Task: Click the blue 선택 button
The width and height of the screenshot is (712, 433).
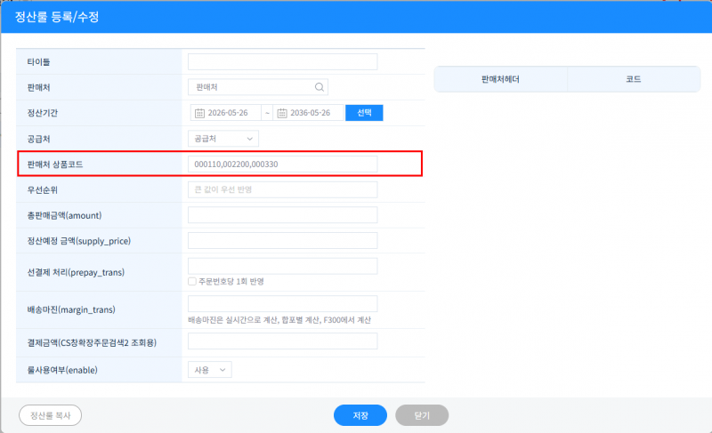Action: [364, 113]
